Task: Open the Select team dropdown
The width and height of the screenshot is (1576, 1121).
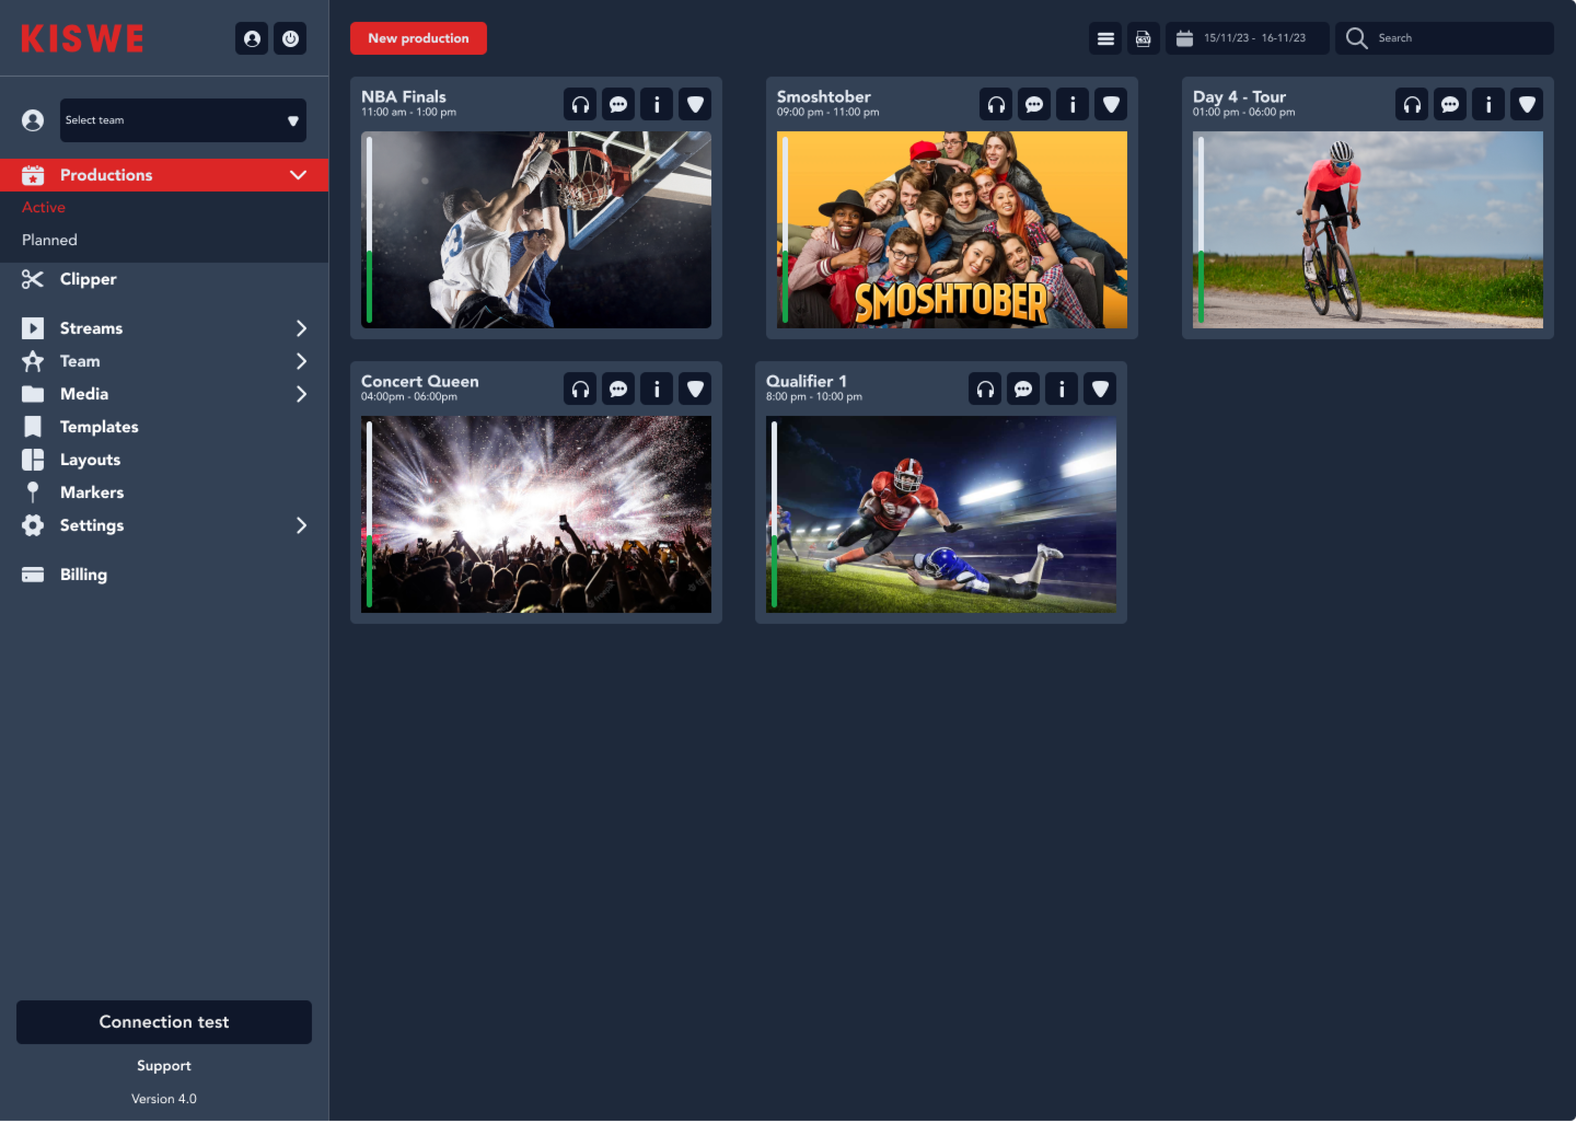Action: tap(183, 120)
